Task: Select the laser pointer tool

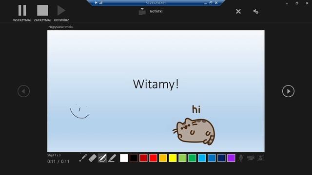Action: coord(83,158)
